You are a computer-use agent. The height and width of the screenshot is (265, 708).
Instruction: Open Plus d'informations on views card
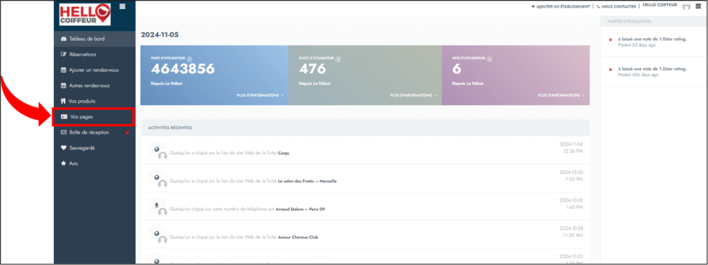tap(260, 95)
